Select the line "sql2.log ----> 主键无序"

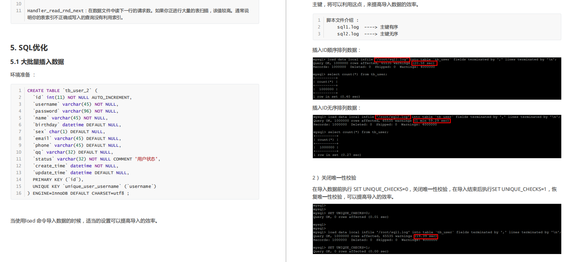[368, 34]
